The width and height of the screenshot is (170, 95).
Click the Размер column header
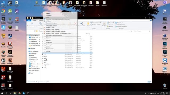pyautogui.click(x=88, y=34)
